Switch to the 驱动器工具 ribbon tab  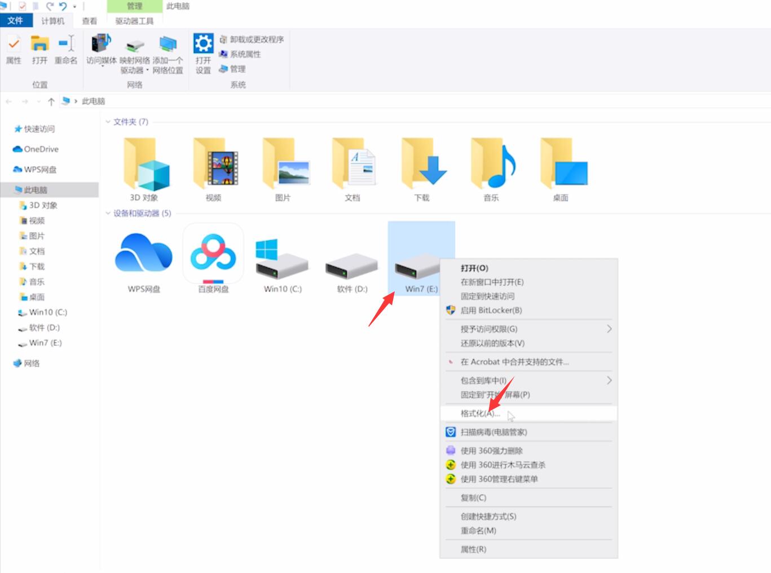(134, 21)
